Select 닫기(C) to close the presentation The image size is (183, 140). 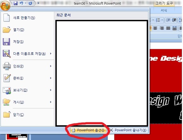coord(19,114)
